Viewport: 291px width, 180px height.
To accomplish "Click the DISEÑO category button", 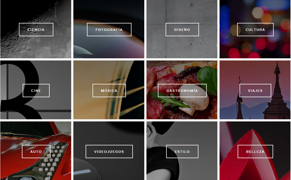I will click(182, 30).
